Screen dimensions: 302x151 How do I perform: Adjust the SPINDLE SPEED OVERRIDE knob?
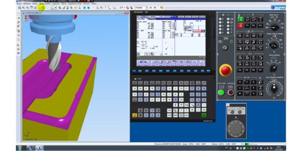(x=274, y=46)
